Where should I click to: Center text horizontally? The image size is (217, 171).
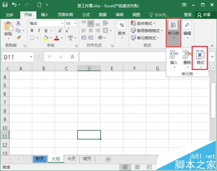tap(91, 31)
